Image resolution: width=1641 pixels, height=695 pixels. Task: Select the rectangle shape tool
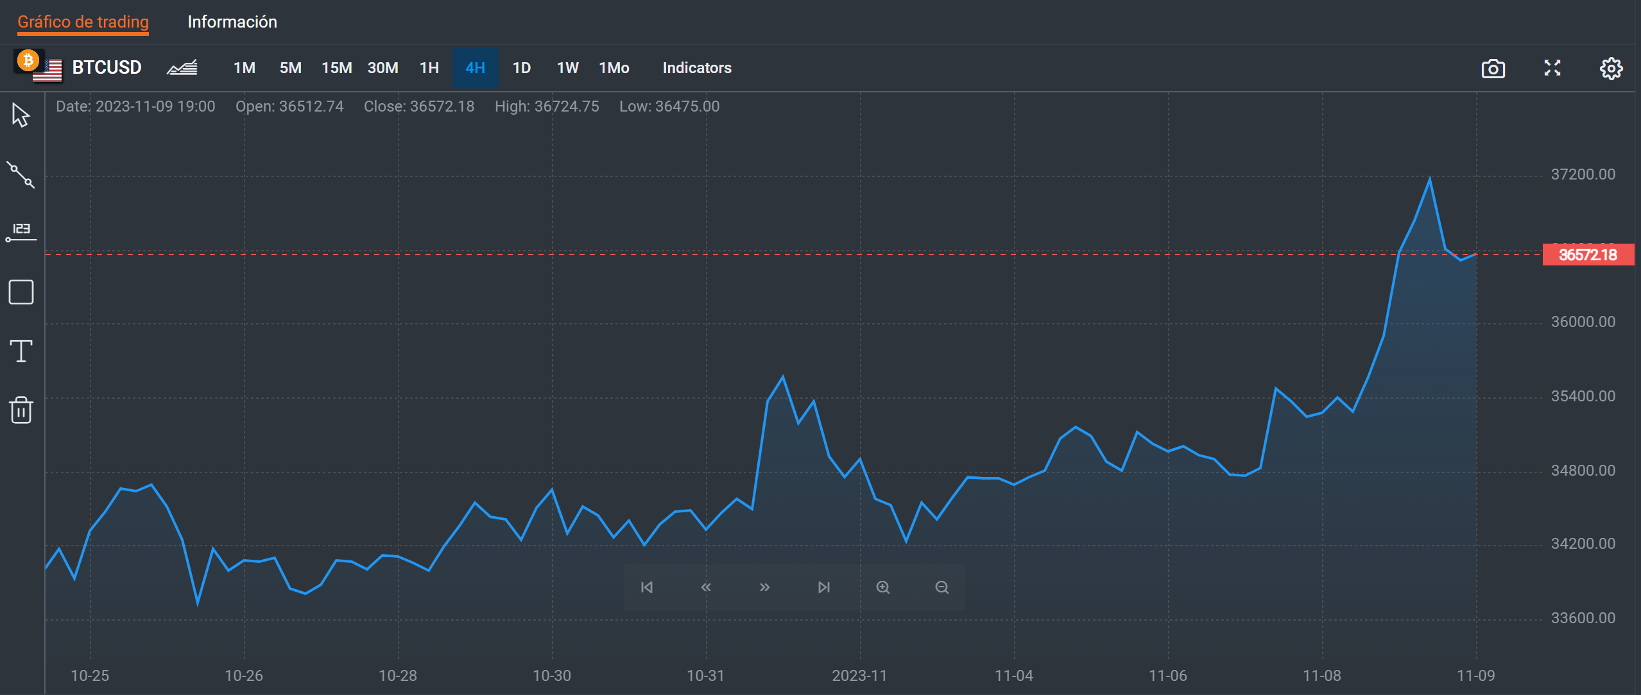point(21,292)
